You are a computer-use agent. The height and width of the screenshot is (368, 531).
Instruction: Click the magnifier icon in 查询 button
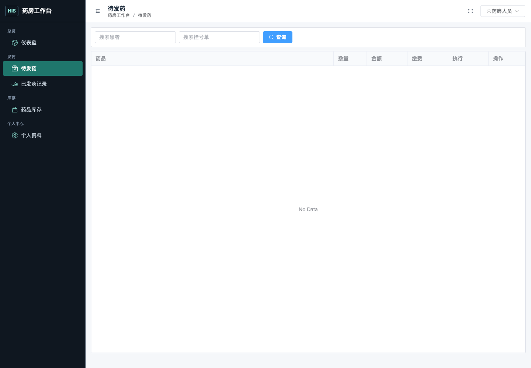coord(271,37)
